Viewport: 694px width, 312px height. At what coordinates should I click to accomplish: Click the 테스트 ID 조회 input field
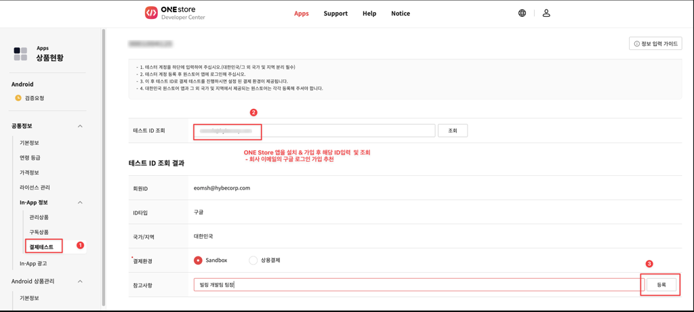click(x=314, y=131)
